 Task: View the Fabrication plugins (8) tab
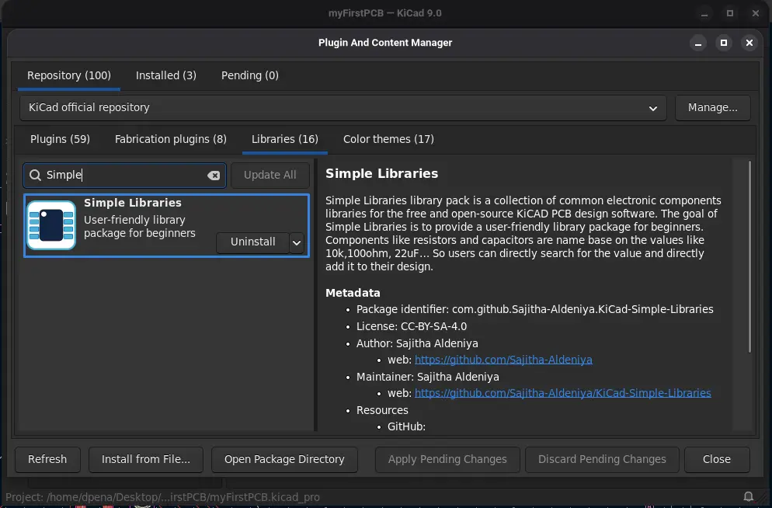(x=171, y=139)
